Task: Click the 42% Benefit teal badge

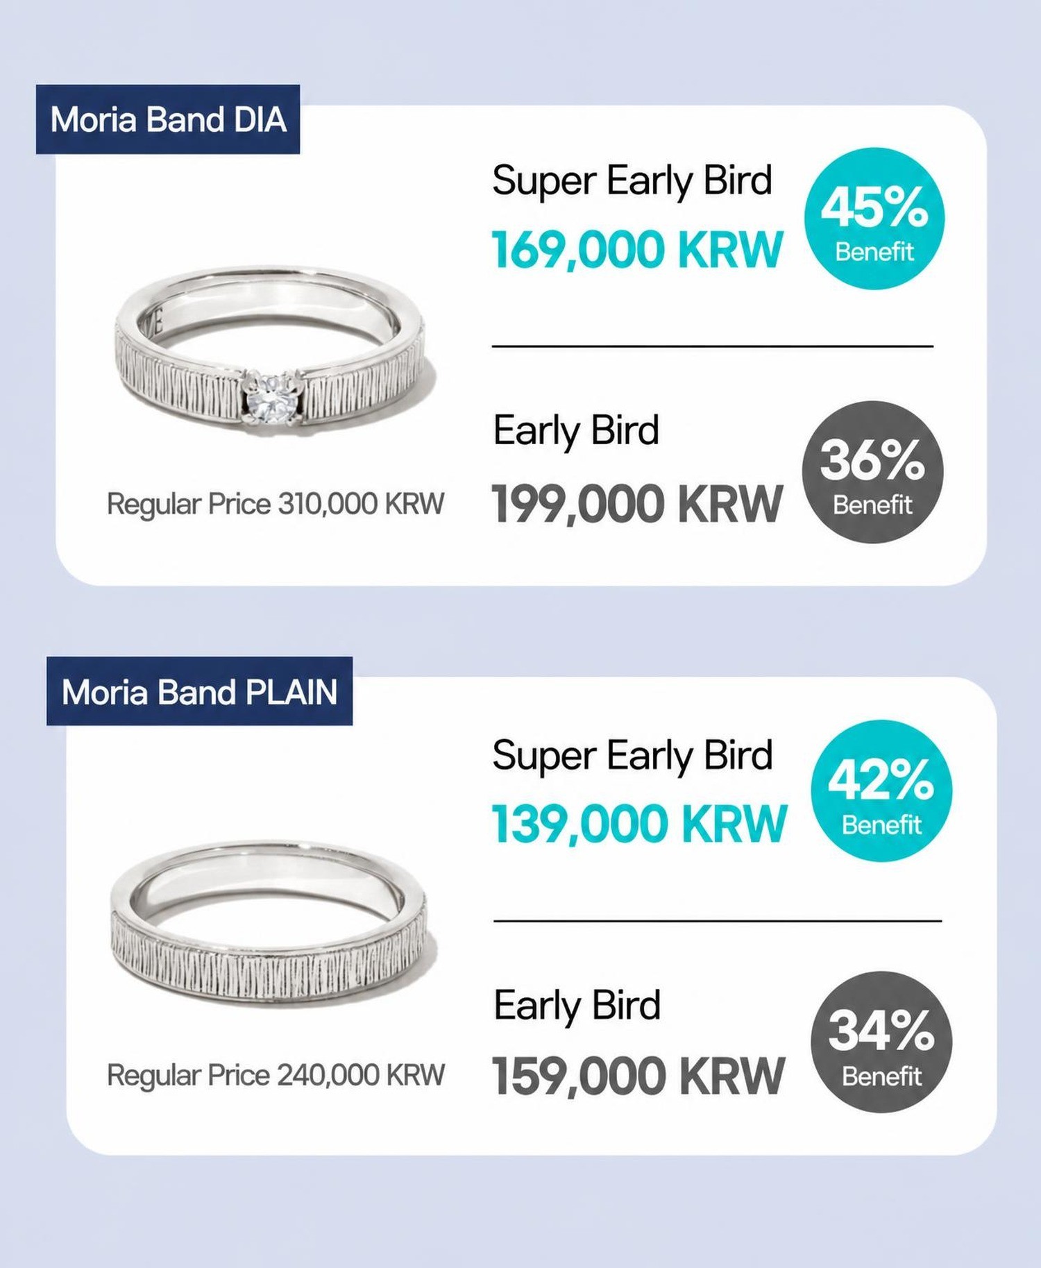Action: tap(881, 791)
